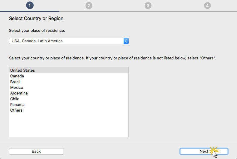Click empty area of country list box

(69, 124)
